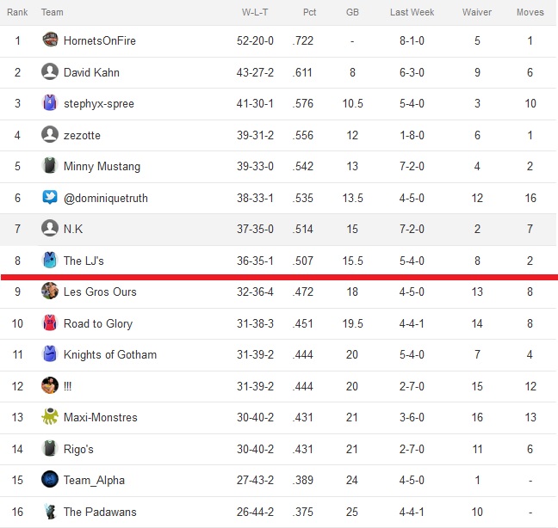Sort standings by Pct column header

click(x=309, y=12)
